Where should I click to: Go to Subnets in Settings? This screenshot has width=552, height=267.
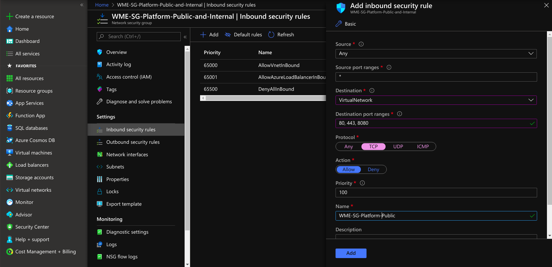[x=115, y=167]
